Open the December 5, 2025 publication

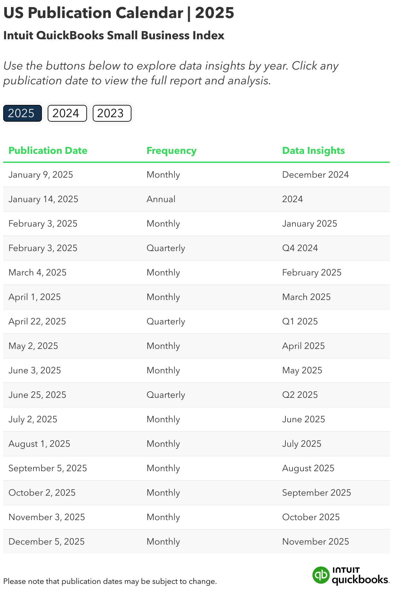coord(47,541)
